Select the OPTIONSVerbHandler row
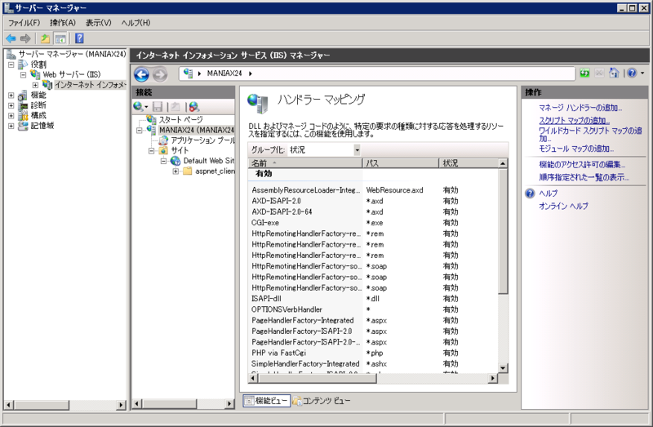Viewport: 653px width, 427px height. click(x=373, y=309)
